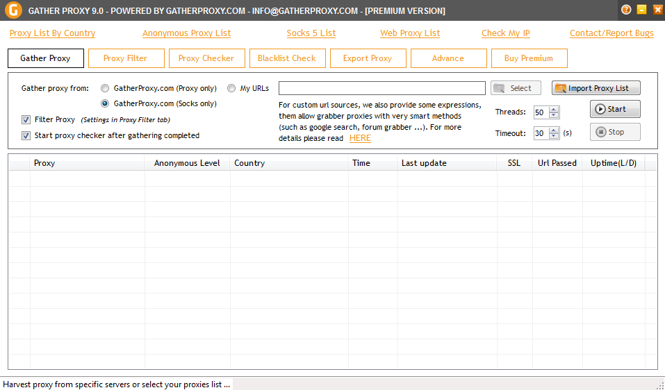Sort by Url Passed column header
Screen dimensions: 665x390
557,163
